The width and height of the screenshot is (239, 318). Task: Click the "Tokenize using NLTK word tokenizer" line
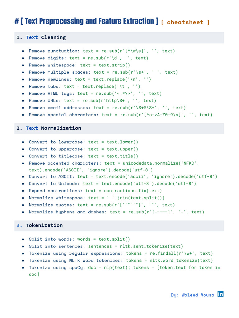(121, 261)
